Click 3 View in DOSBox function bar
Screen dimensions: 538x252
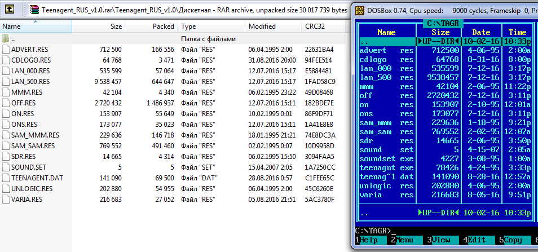[444, 240]
